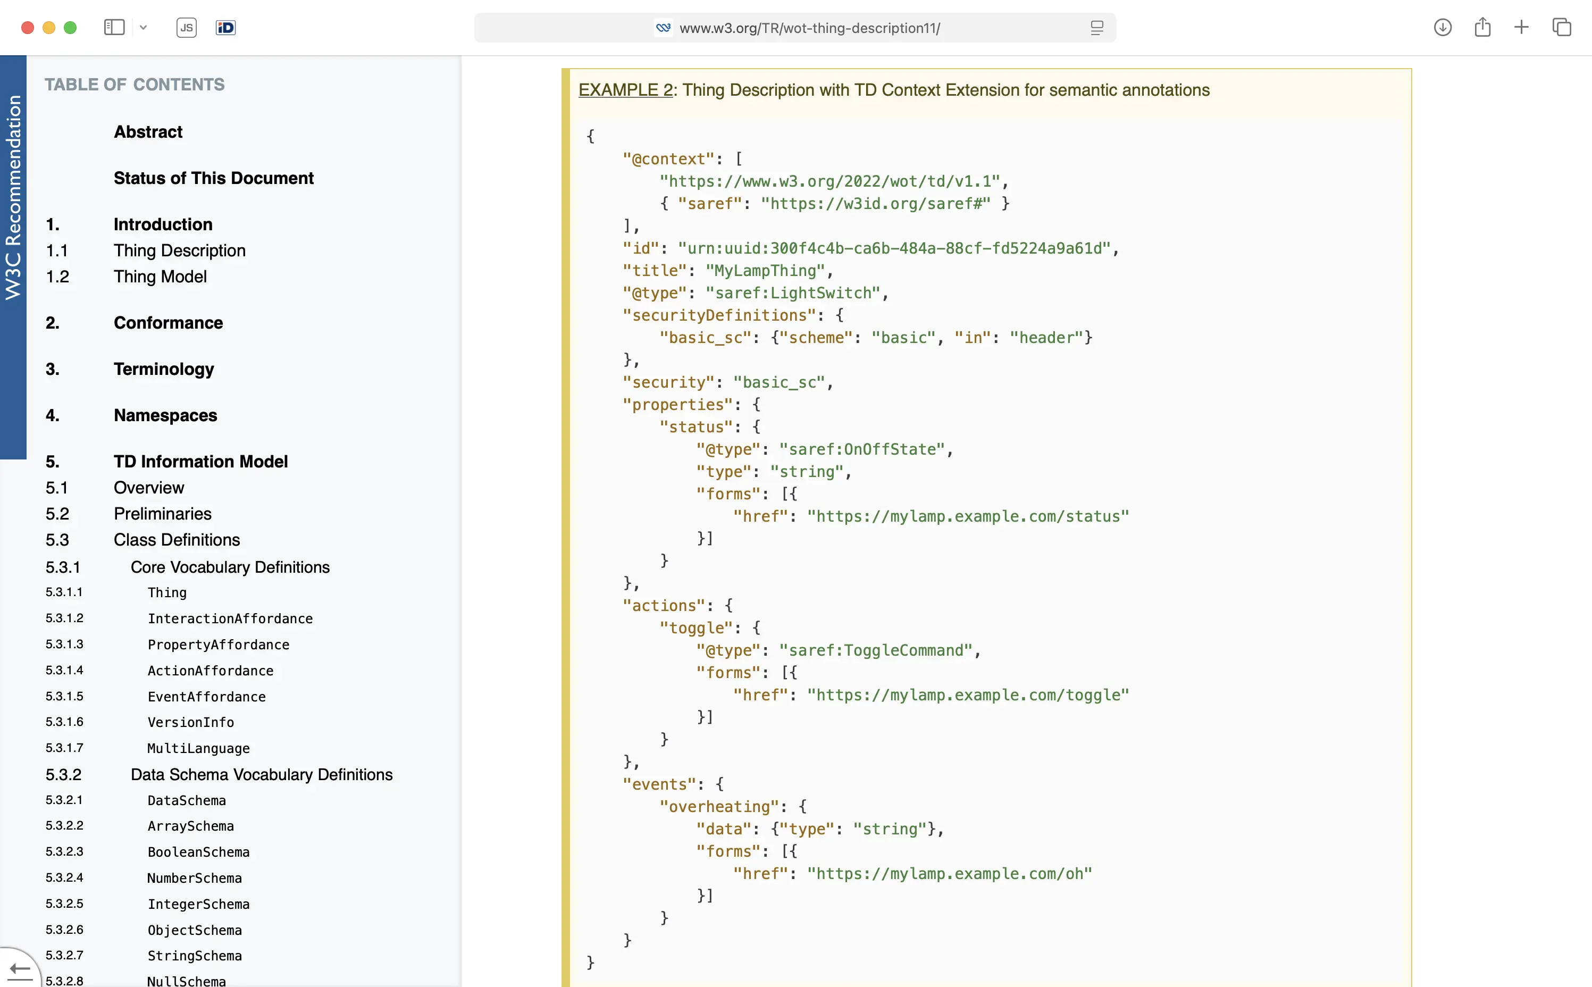This screenshot has width=1592, height=987.
Task: Toggle Reader view icon in address bar
Action: [x=1096, y=28]
